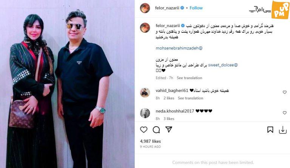Open the post photo of the two people

[x=67, y=84]
